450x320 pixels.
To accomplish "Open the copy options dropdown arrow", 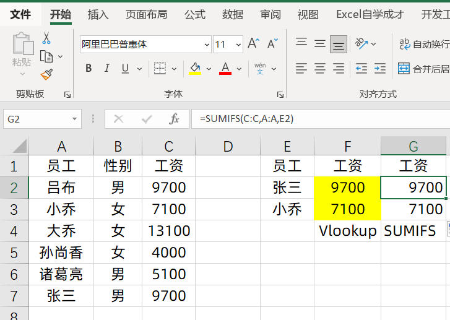I will 60,56.
